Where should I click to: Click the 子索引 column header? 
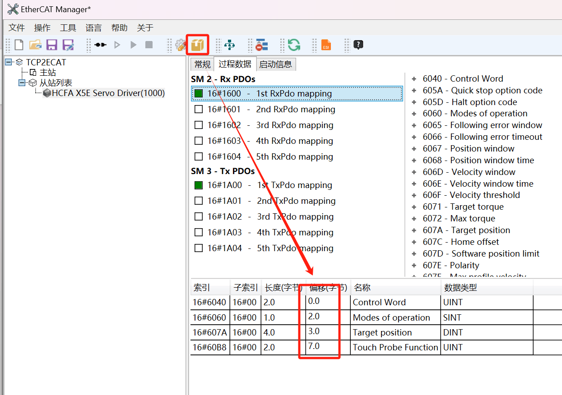pos(246,288)
